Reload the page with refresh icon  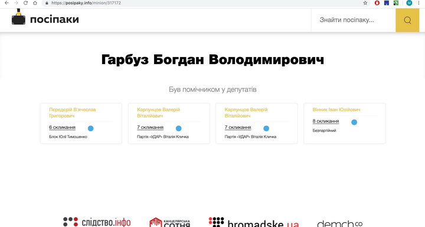(x=25, y=3)
